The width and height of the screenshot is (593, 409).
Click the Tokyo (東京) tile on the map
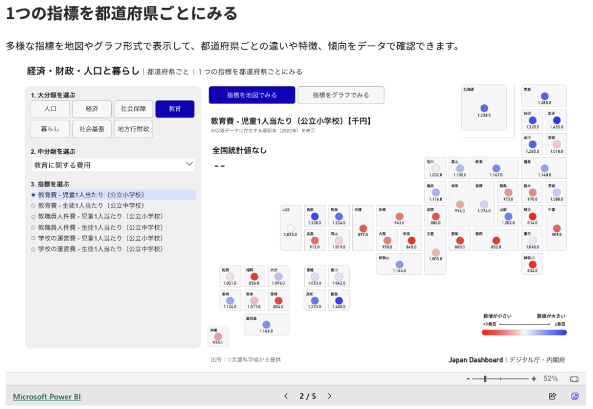533,239
